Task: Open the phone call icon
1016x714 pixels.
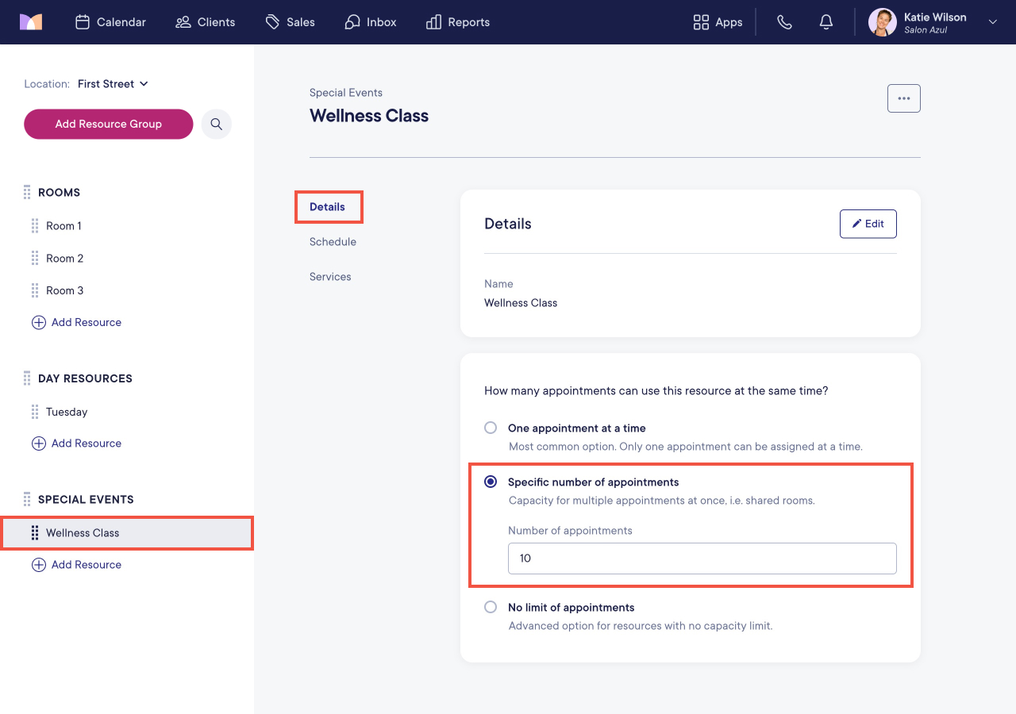Action: pyautogui.click(x=784, y=22)
